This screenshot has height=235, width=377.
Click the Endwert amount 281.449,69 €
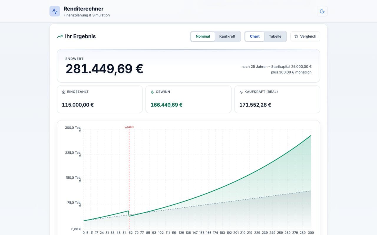click(104, 69)
